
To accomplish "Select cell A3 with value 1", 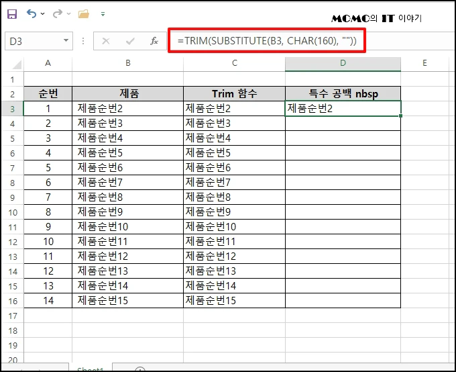I will coord(48,109).
